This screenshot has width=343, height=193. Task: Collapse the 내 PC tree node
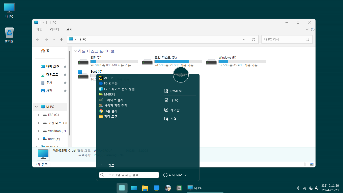(x=37, y=107)
